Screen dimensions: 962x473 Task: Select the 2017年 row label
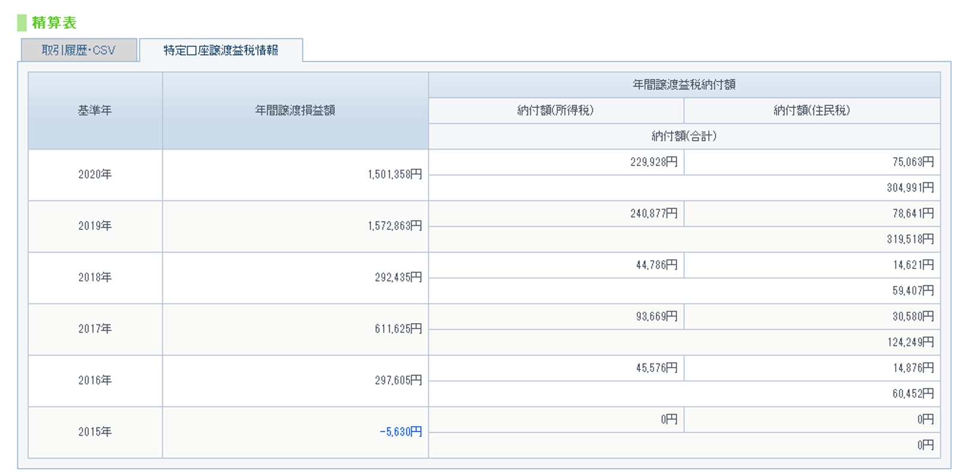(x=95, y=329)
